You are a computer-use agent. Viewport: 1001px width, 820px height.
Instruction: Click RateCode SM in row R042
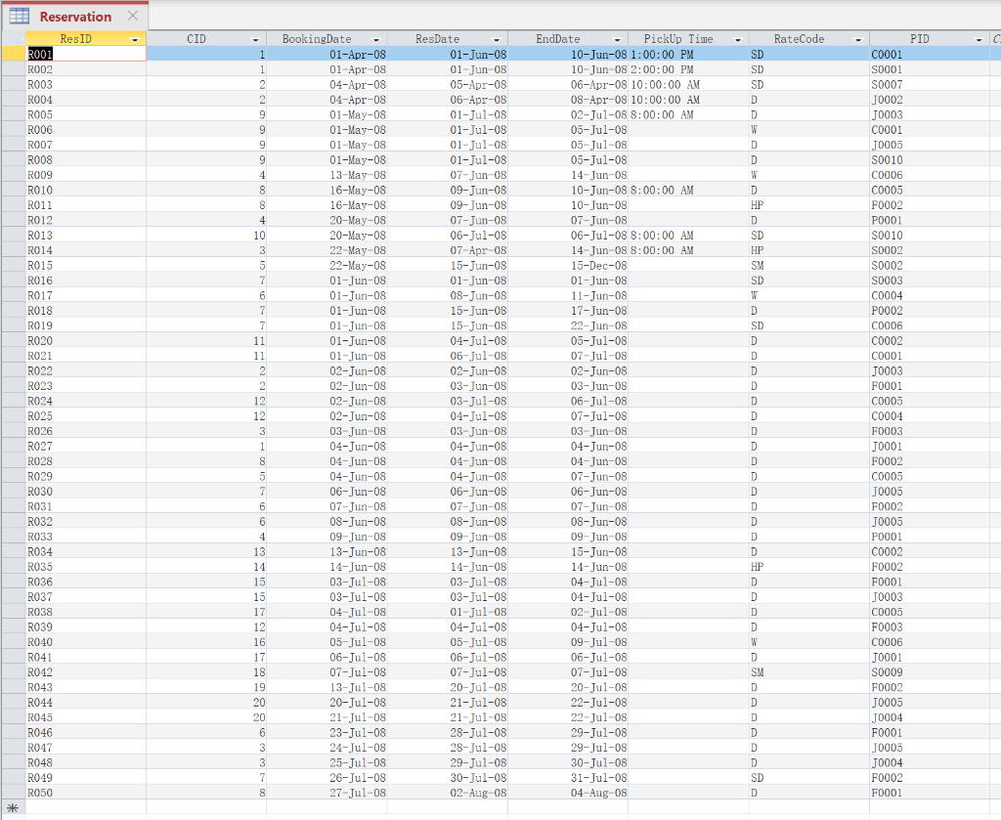tap(809, 672)
